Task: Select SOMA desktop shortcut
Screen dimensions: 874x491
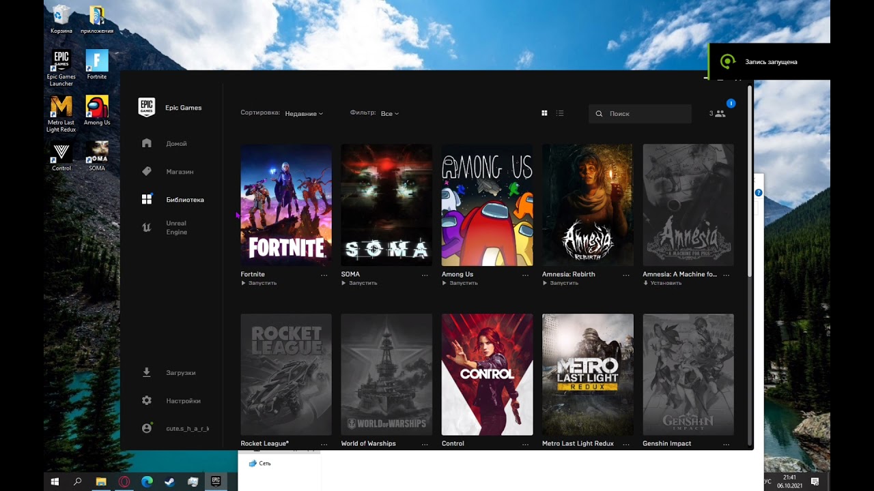Action: point(97,157)
